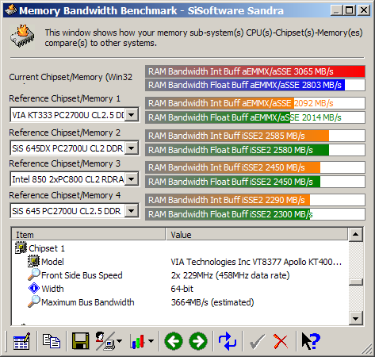Open the send/fax user icon
Viewport: 375px width, 357px height.
tap(105, 341)
